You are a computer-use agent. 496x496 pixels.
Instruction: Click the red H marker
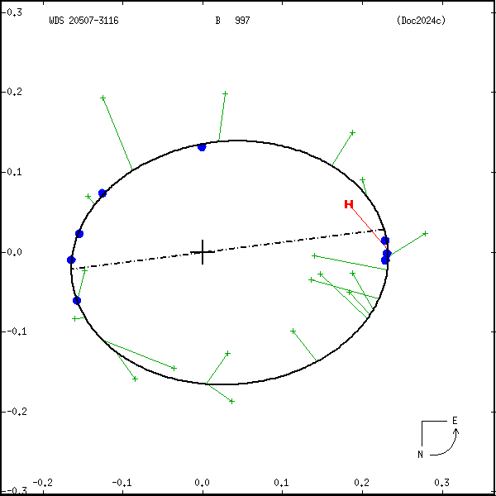349,204
